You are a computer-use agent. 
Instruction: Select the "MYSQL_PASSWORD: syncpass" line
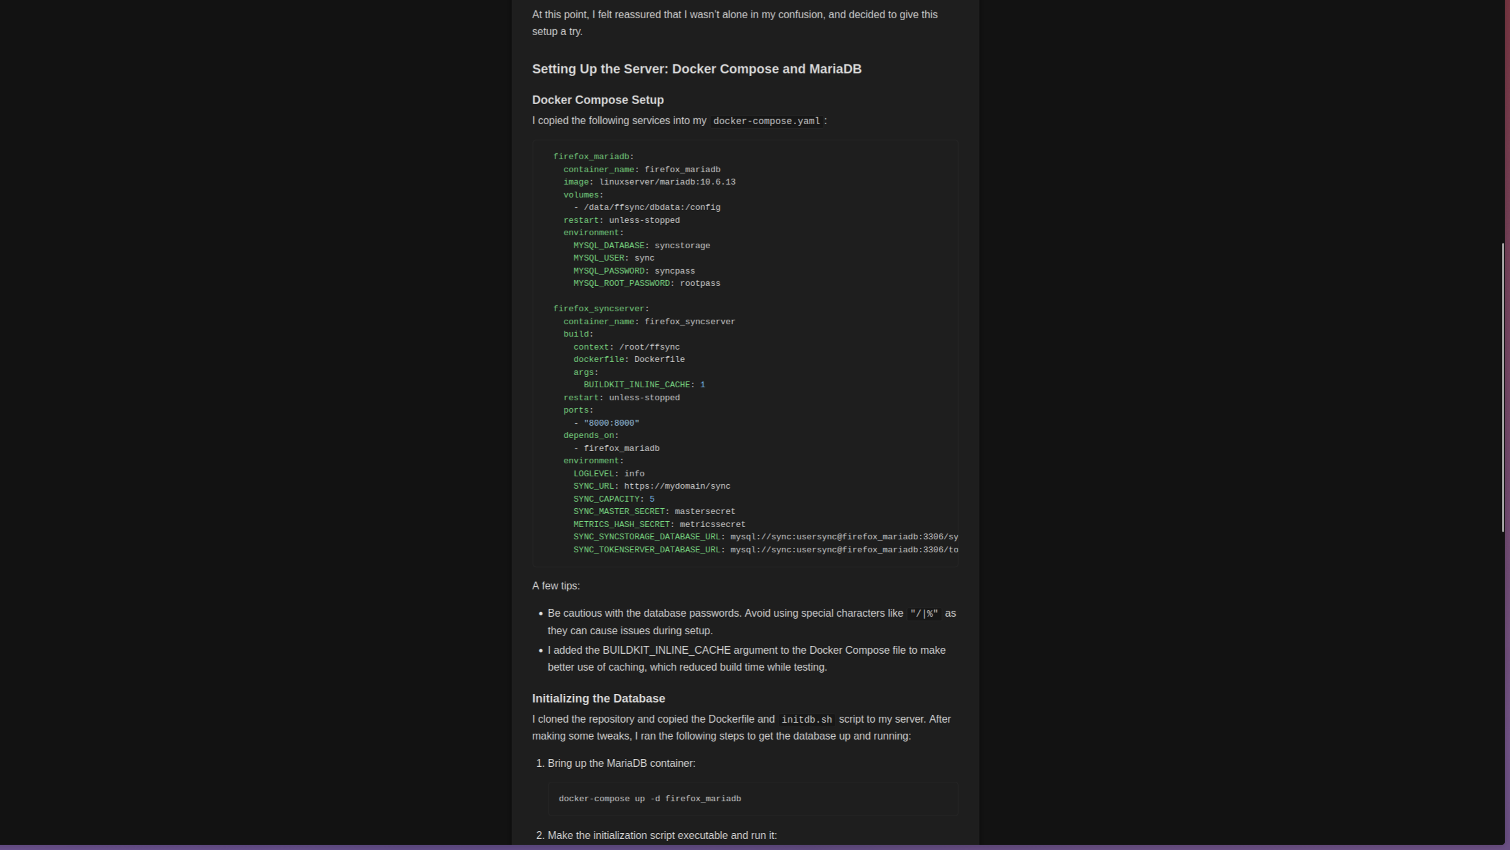click(x=634, y=271)
